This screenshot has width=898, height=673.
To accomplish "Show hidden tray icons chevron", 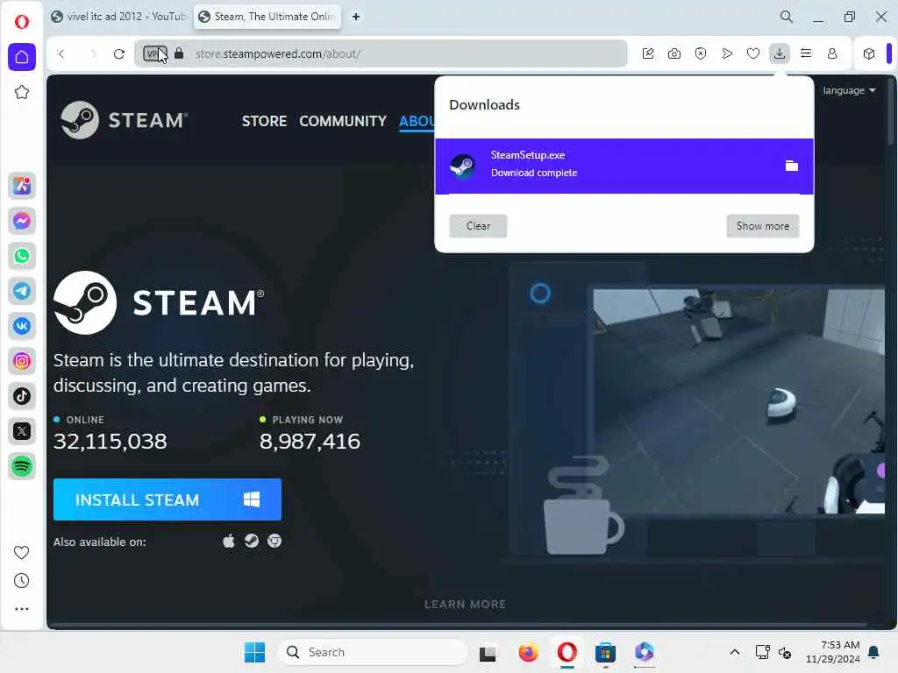I will tap(735, 652).
